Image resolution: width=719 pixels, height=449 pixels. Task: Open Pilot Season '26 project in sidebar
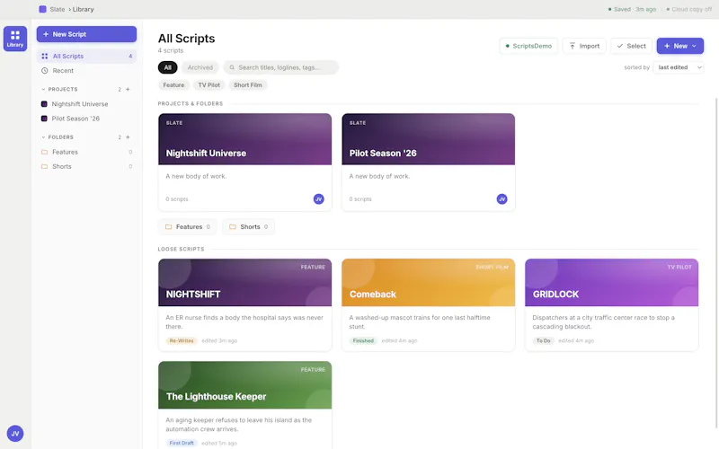point(86,119)
